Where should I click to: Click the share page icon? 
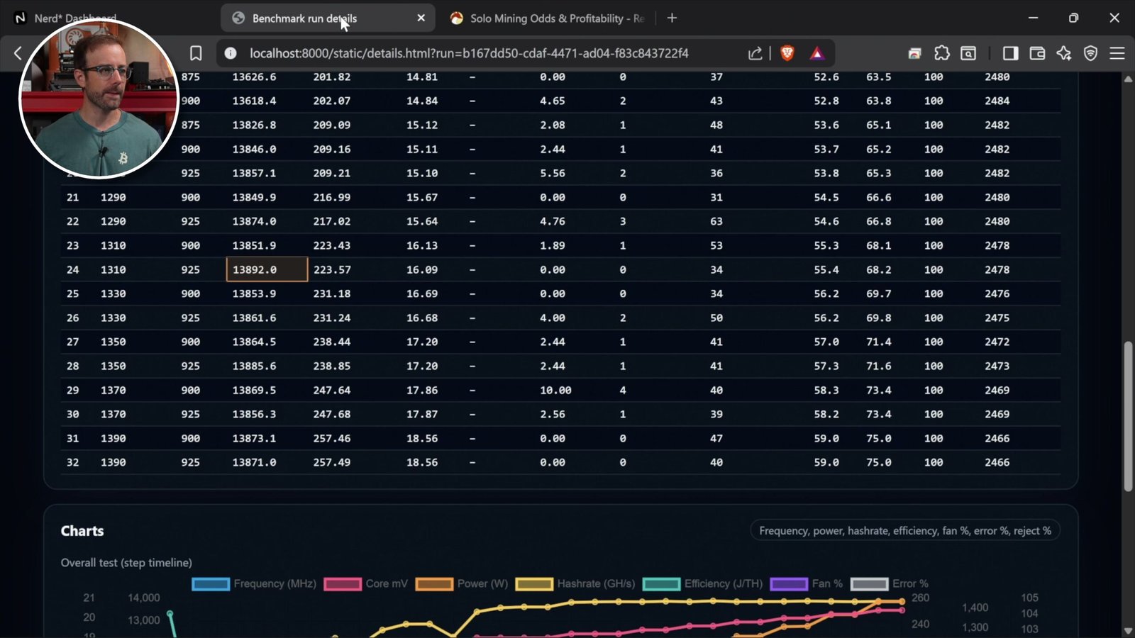point(755,53)
